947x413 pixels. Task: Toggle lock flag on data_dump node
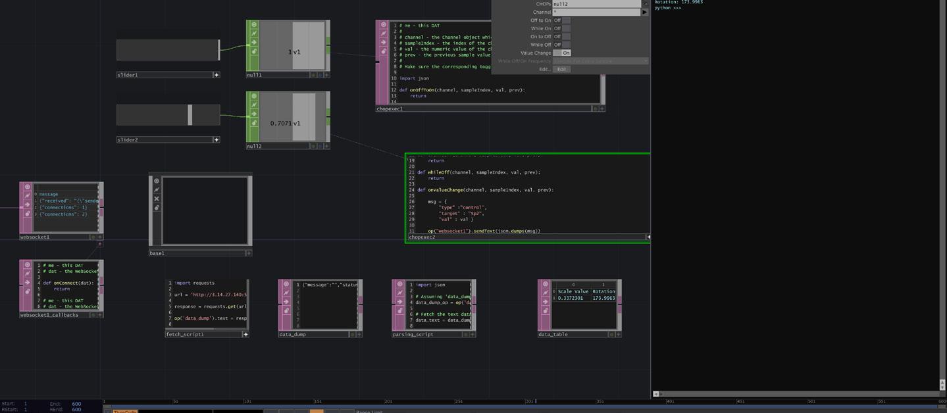coord(286,310)
